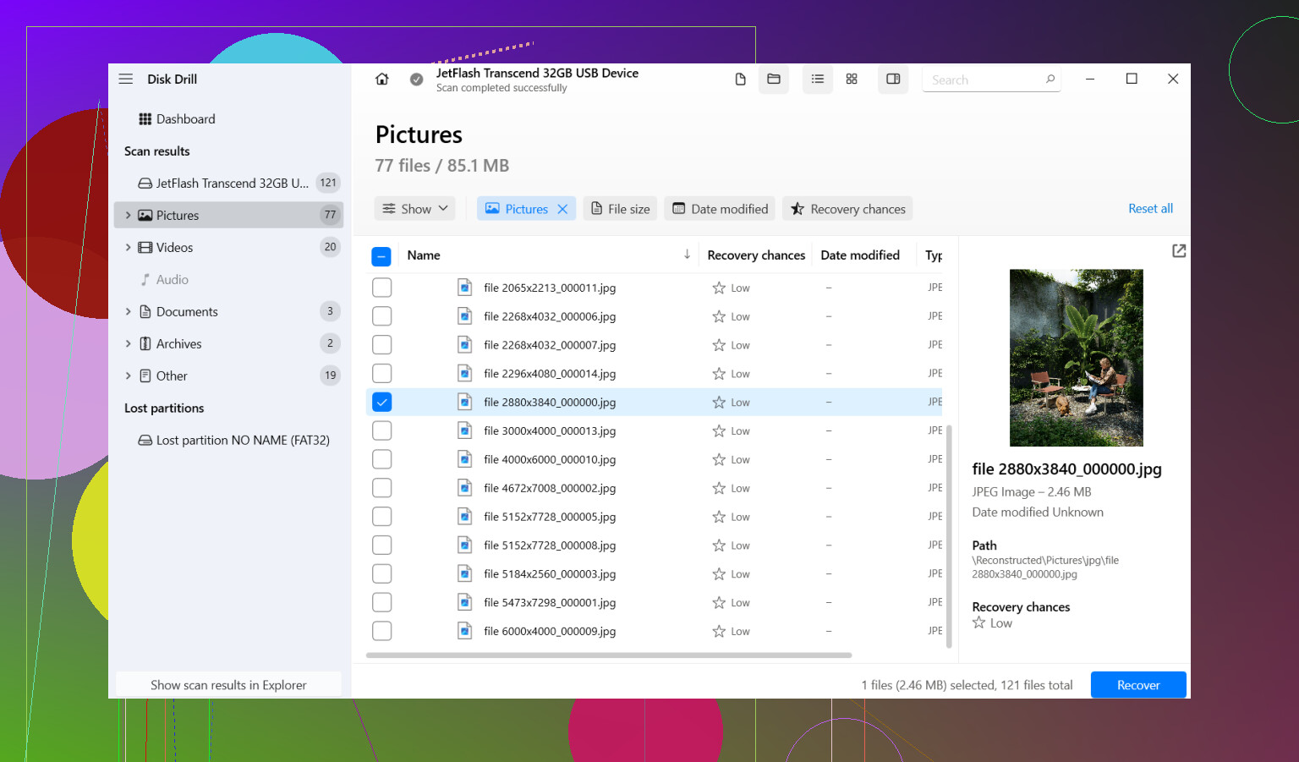
Task: Click star icon for file 2065x2213_000011.jpg
Action: click(719, 288)
